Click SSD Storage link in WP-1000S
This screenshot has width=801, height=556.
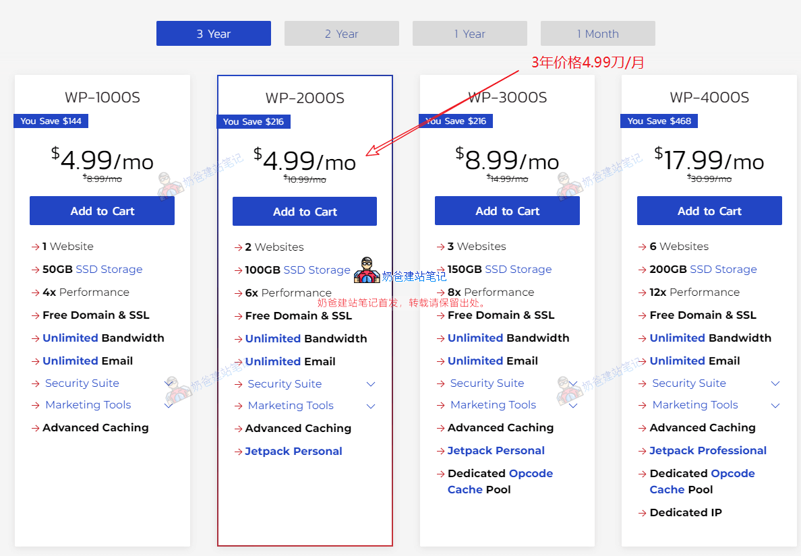(x=109, y=269)
